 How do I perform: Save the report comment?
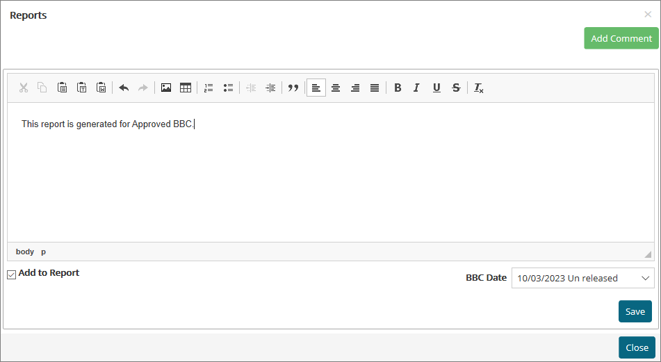point(635,311)
